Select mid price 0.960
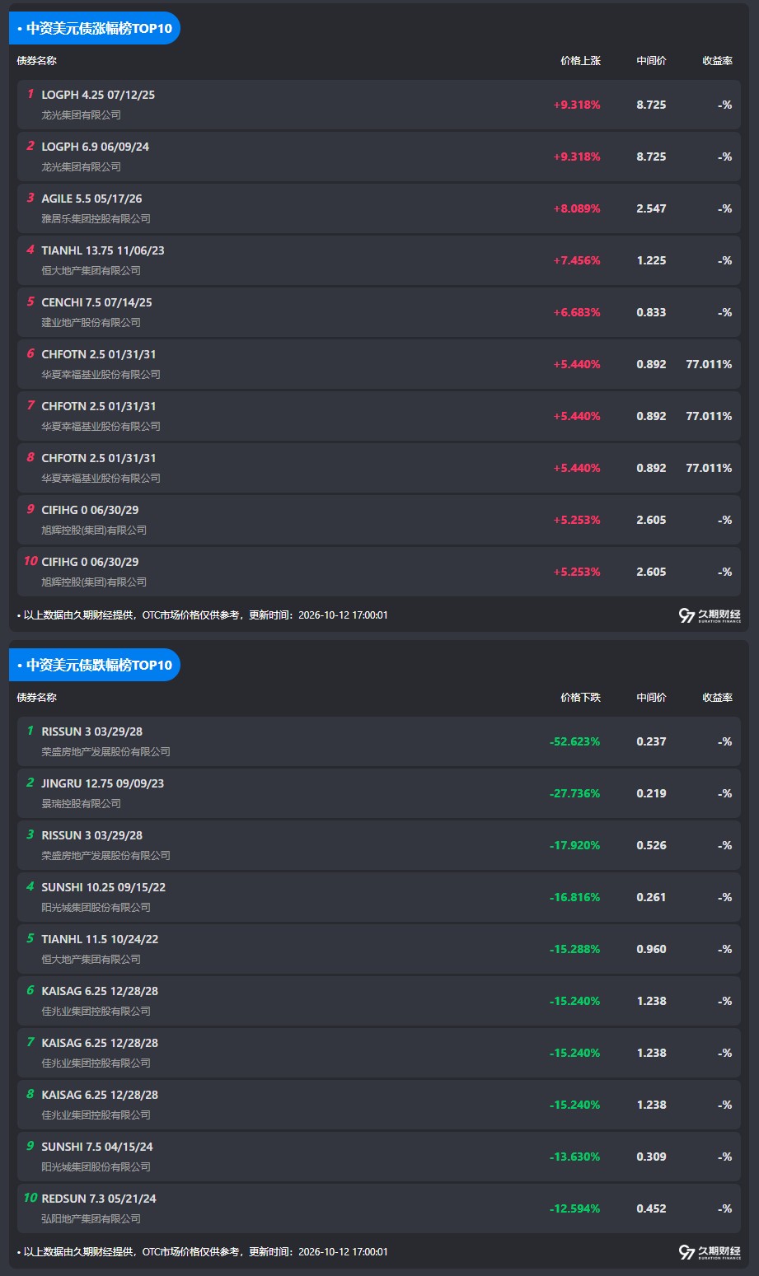The image size is (759, 1276). 651,949
